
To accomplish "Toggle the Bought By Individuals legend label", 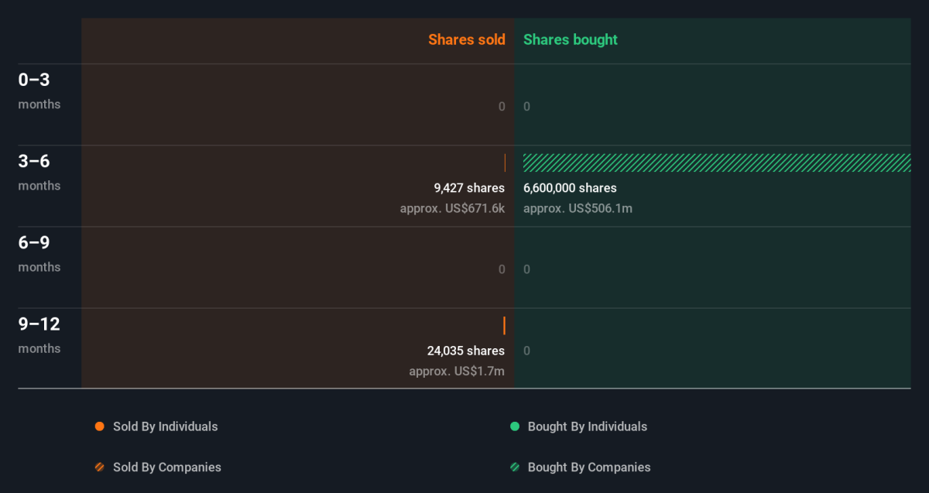I will coord(588,426).
